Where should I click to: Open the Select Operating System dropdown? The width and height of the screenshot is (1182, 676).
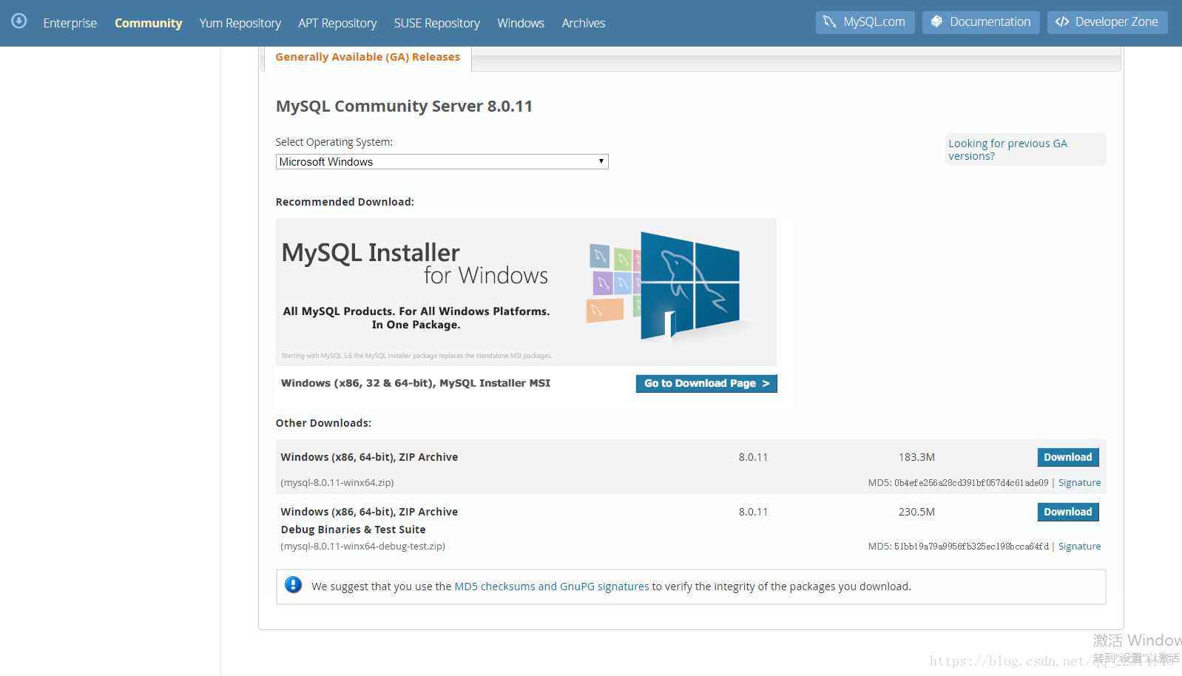(442, 161)
